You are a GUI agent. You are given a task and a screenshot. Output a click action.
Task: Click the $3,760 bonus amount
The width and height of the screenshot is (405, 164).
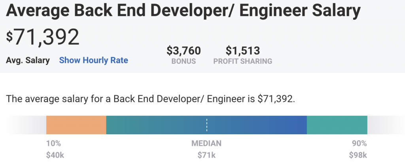coord(184,51)
